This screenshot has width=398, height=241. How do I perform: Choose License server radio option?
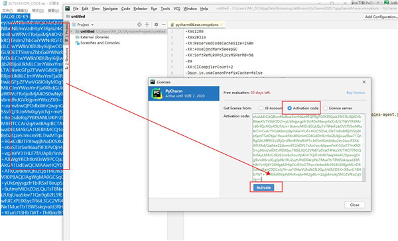coord(325,108)
